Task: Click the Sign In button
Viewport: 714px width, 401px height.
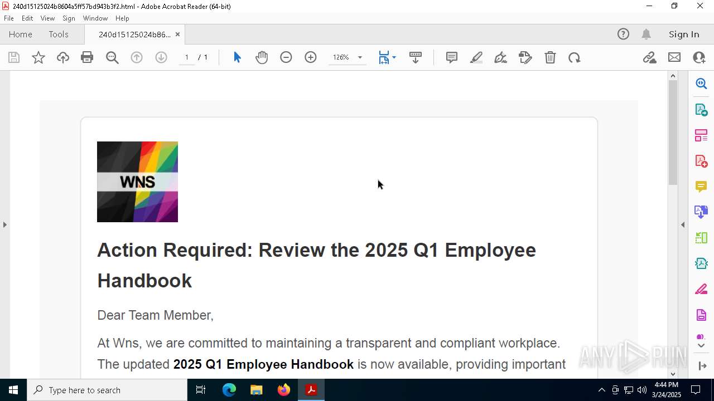Action: click(x=684, y=34)
